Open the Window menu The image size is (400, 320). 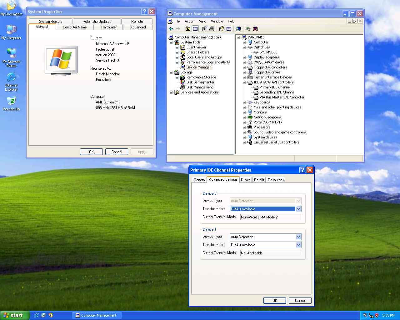point(217,21)
